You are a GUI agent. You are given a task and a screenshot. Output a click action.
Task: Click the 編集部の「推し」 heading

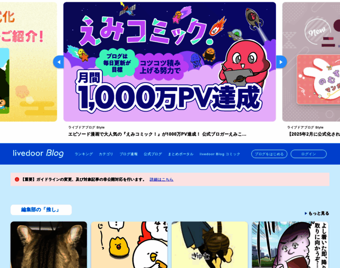pos(41,210)
